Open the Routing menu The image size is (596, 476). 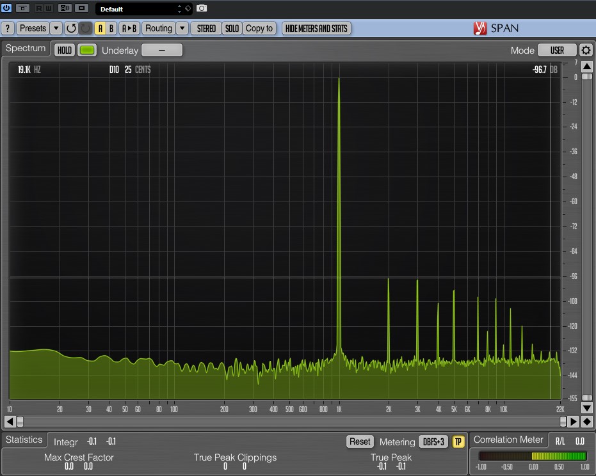pos(159,28)
